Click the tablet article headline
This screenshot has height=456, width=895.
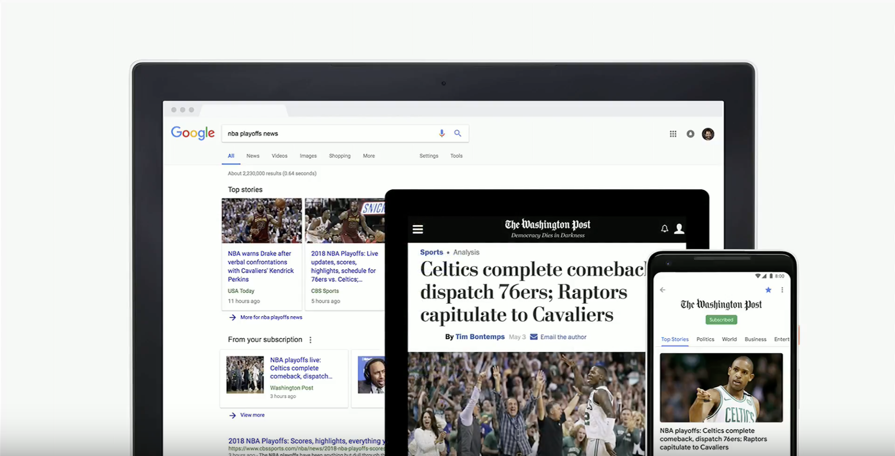point(533,292)
